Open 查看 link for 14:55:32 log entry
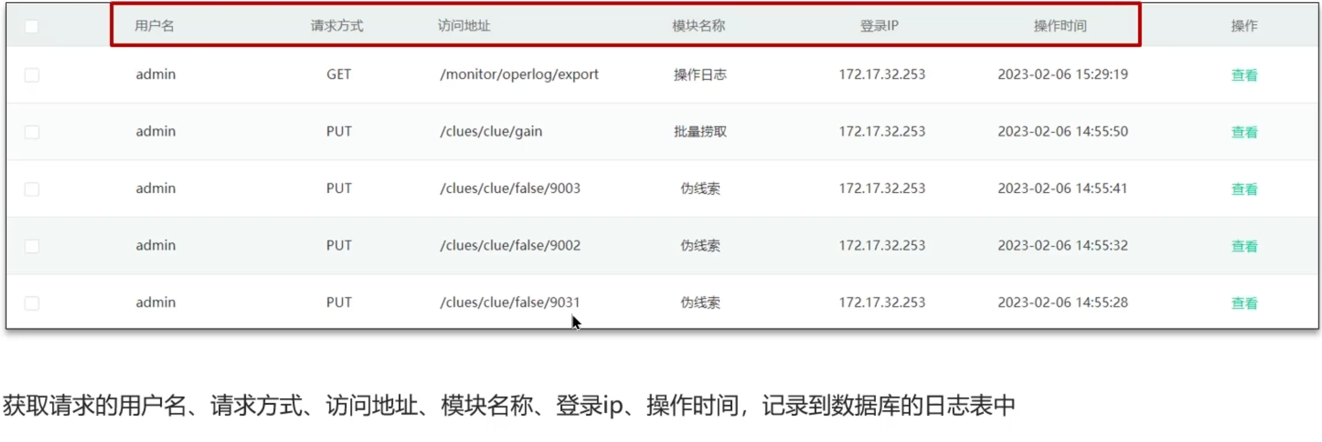 coord(1244,246)
